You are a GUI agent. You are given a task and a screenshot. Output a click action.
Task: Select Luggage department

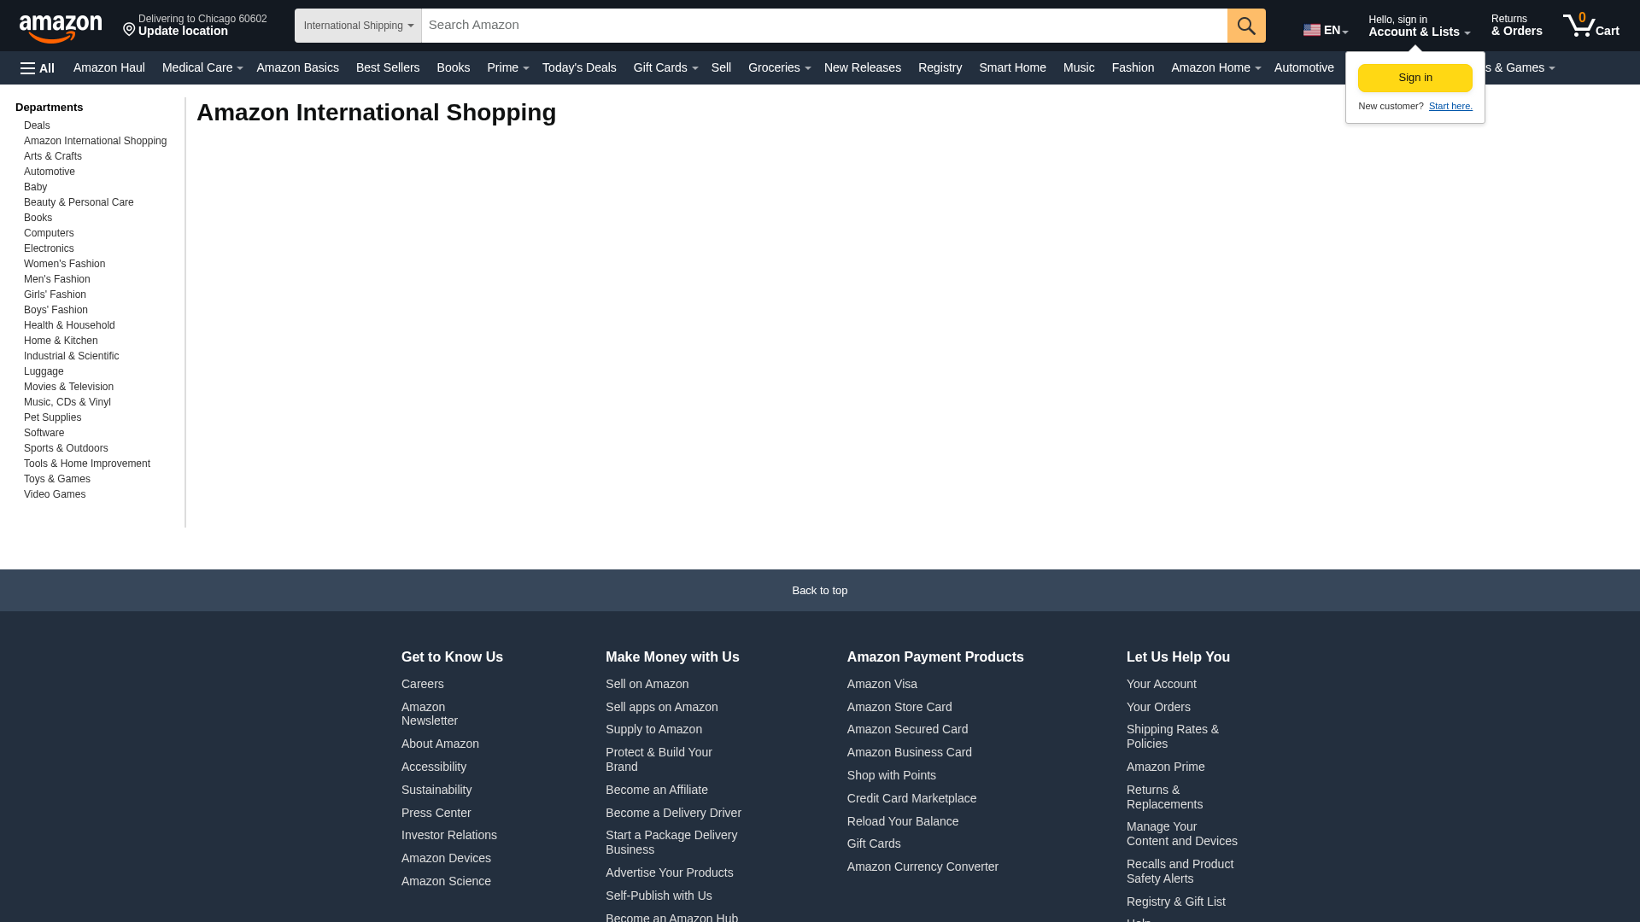coord(44,371)
